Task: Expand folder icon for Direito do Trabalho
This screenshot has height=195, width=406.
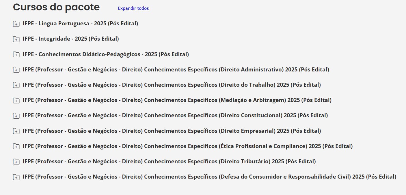Action: coord(16,85)
